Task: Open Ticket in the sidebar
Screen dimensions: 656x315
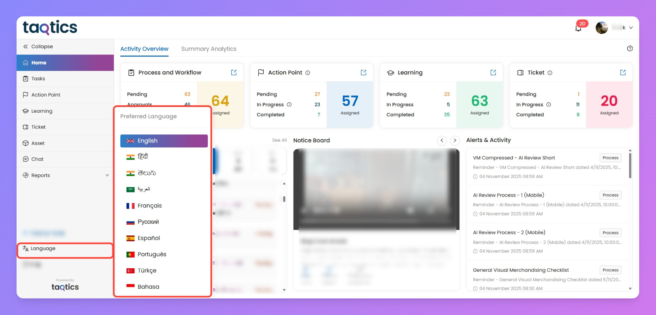Action: coord(65,127)
